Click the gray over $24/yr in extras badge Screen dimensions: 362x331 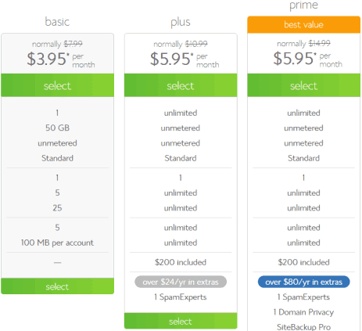tap(181, 282)
